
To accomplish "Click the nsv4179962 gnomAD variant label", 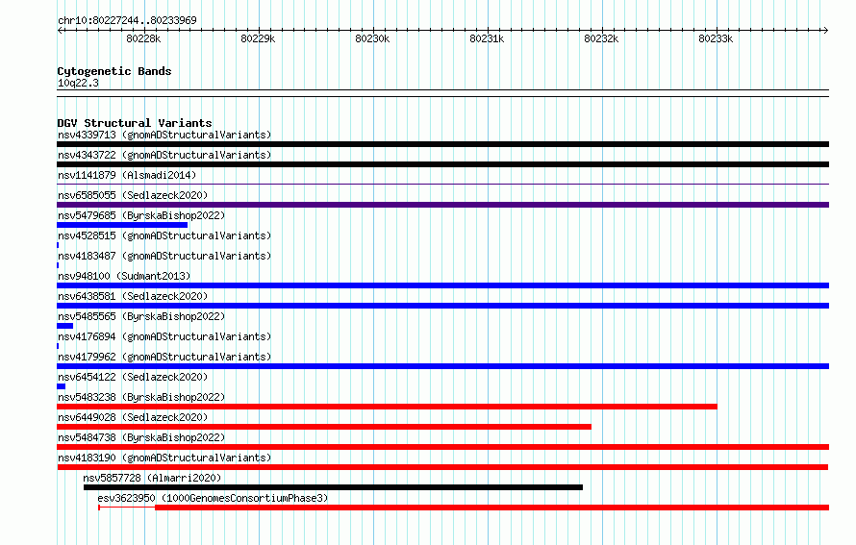I will point(164,357).
